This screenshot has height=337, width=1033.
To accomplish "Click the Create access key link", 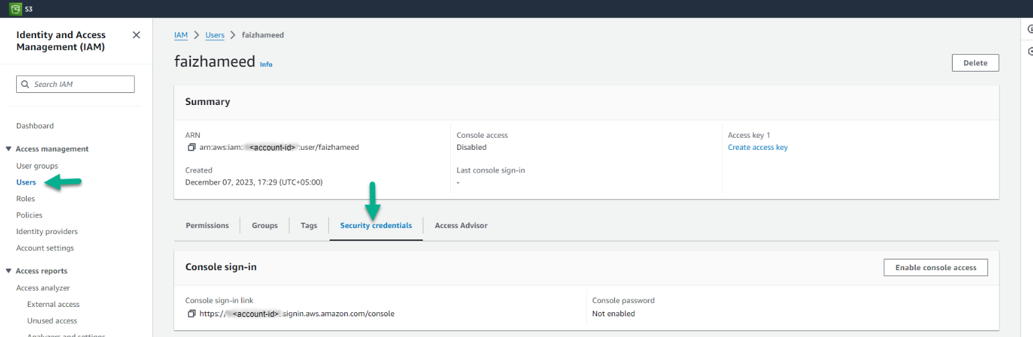I will (758, 147).
